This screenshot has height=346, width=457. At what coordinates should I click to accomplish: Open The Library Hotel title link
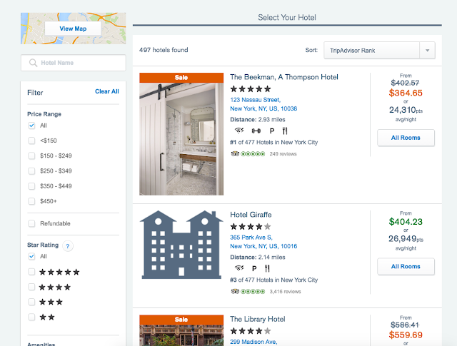(258, 319)
